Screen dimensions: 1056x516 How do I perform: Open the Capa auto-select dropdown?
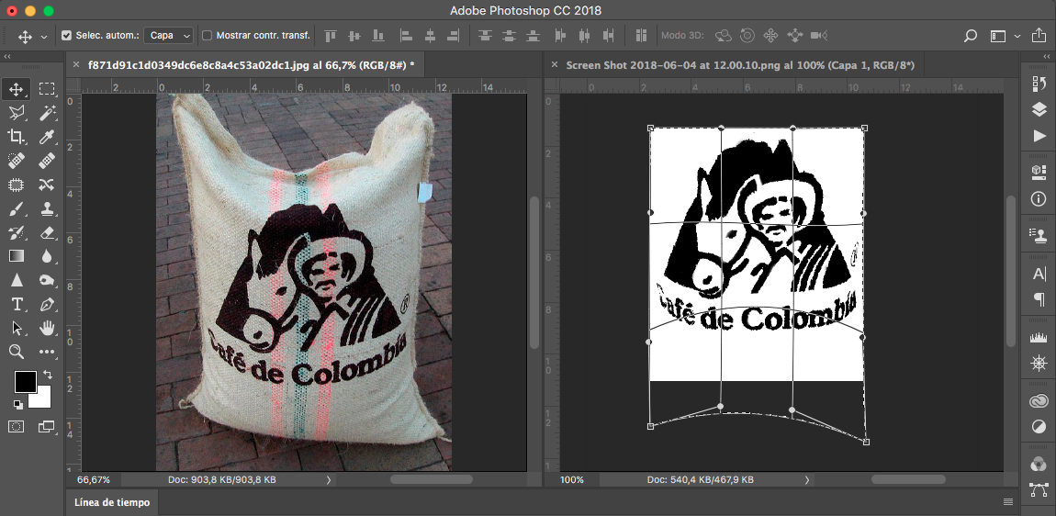171,36
